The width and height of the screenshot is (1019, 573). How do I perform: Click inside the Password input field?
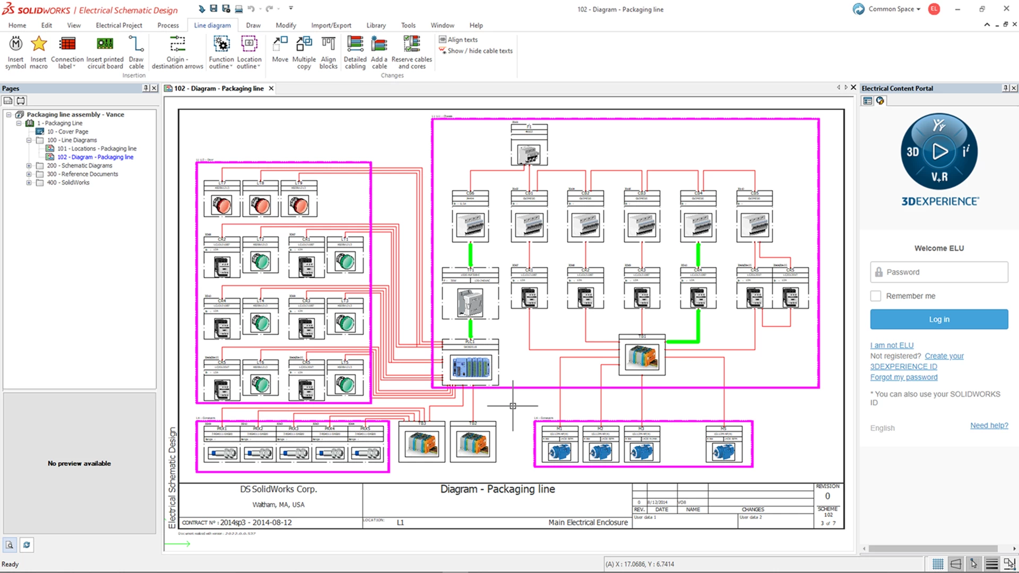[x=938, y=272]
